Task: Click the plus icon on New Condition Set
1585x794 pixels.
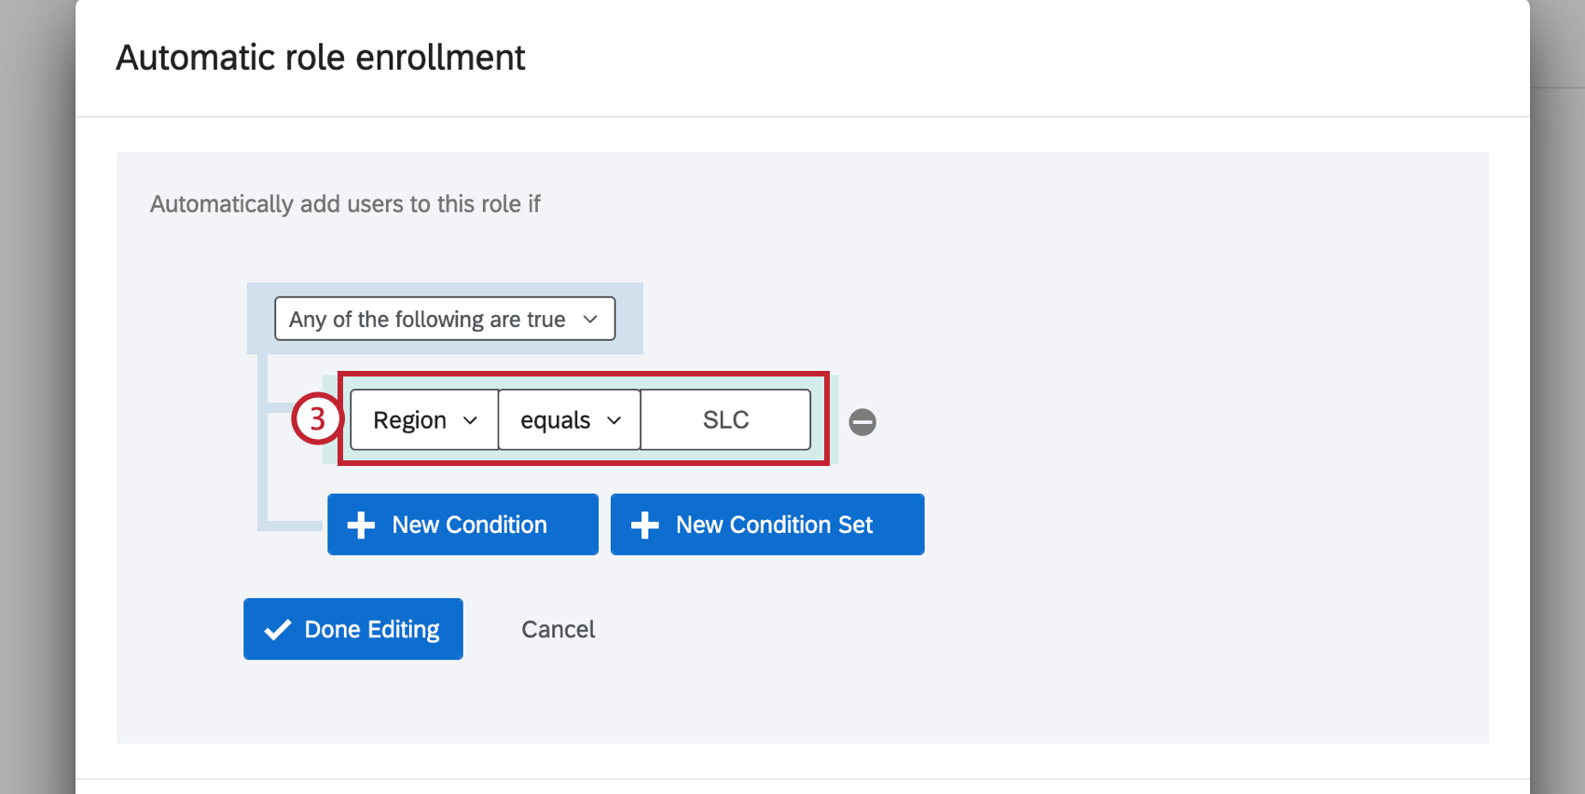Action: coord(644,526)
